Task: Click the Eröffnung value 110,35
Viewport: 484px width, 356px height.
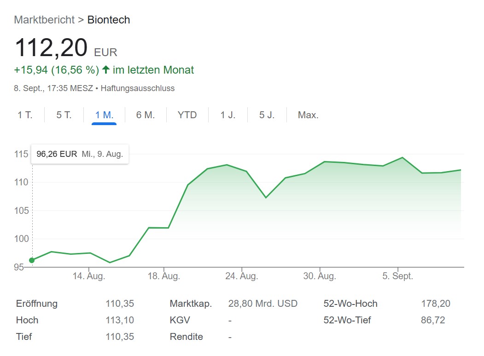Action: coord(120,304)
